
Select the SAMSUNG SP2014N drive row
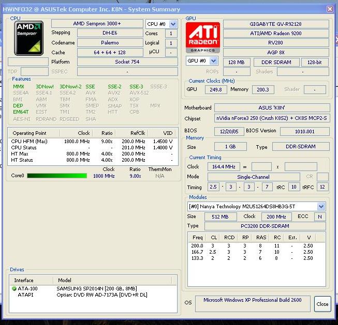[x=93, y=289]
